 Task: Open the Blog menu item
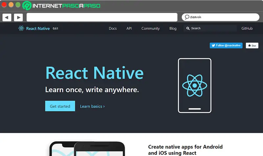click(x=173, y=29)
